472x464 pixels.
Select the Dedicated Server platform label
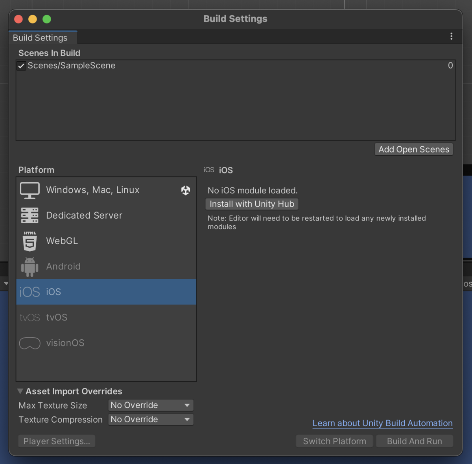(84, 215)
